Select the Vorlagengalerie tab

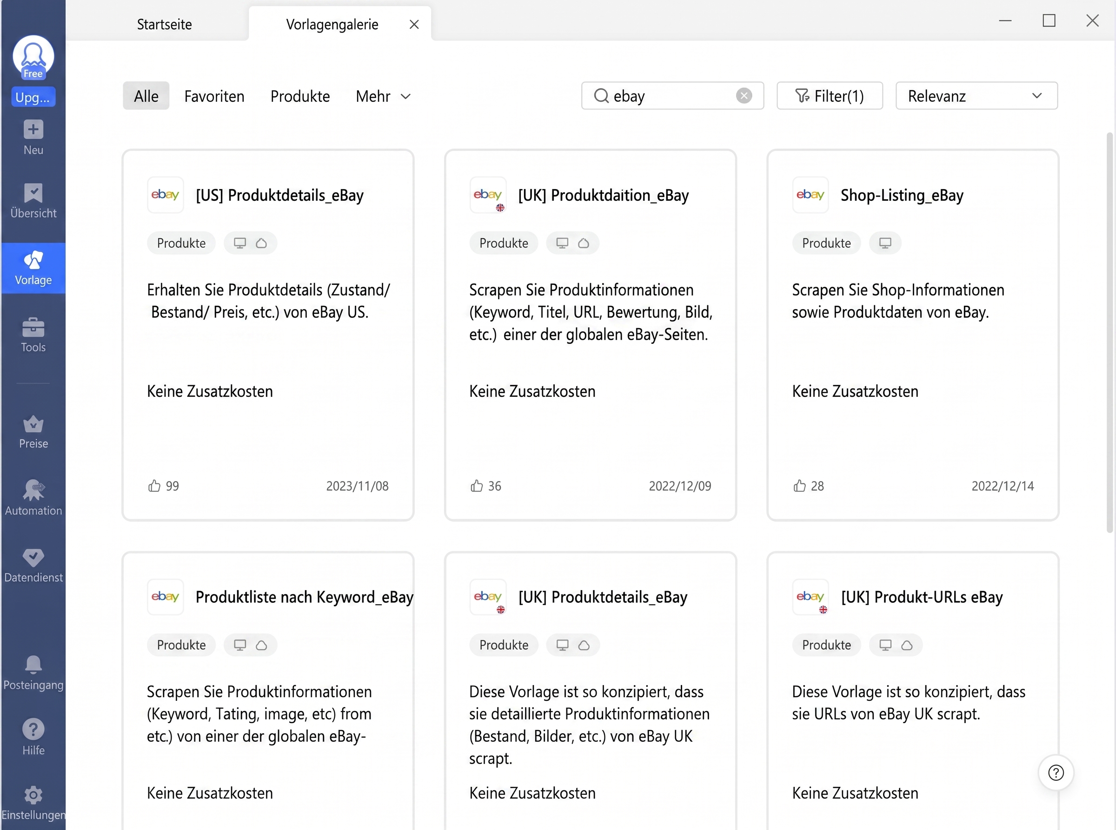(332, 24)
